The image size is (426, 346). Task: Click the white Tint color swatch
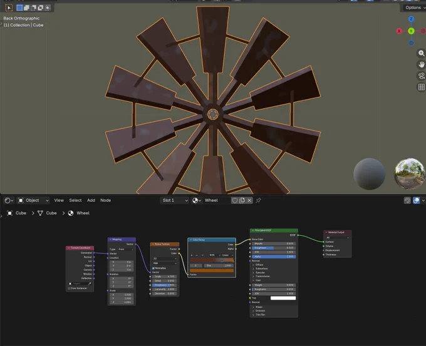(x=283, y=298)
